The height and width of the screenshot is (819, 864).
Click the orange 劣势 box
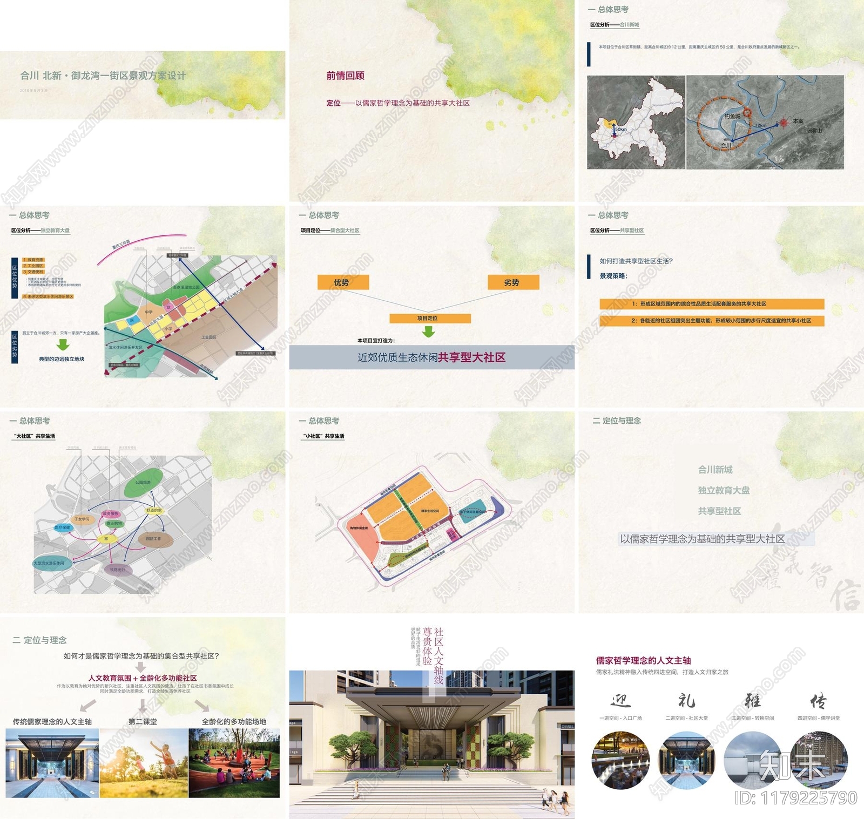click(513, 282)
